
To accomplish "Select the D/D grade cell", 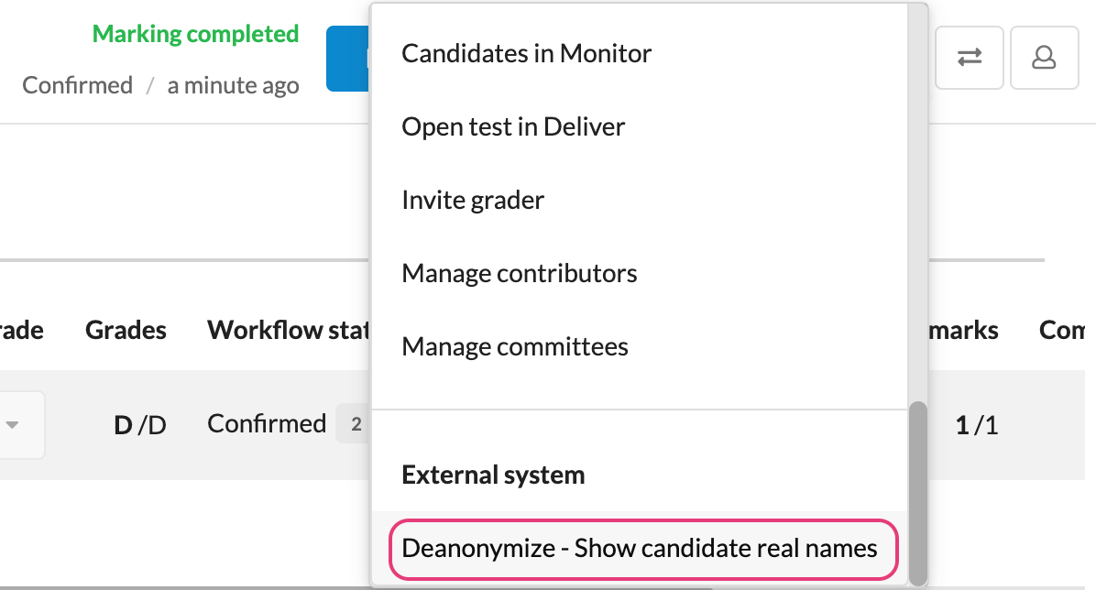I will (140, 425).
